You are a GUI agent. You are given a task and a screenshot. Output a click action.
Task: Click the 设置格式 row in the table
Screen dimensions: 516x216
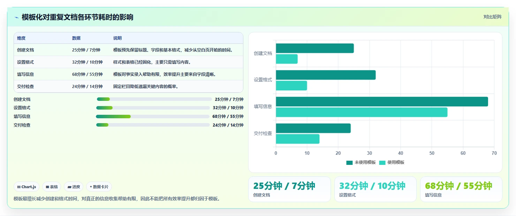pos(128,62)
